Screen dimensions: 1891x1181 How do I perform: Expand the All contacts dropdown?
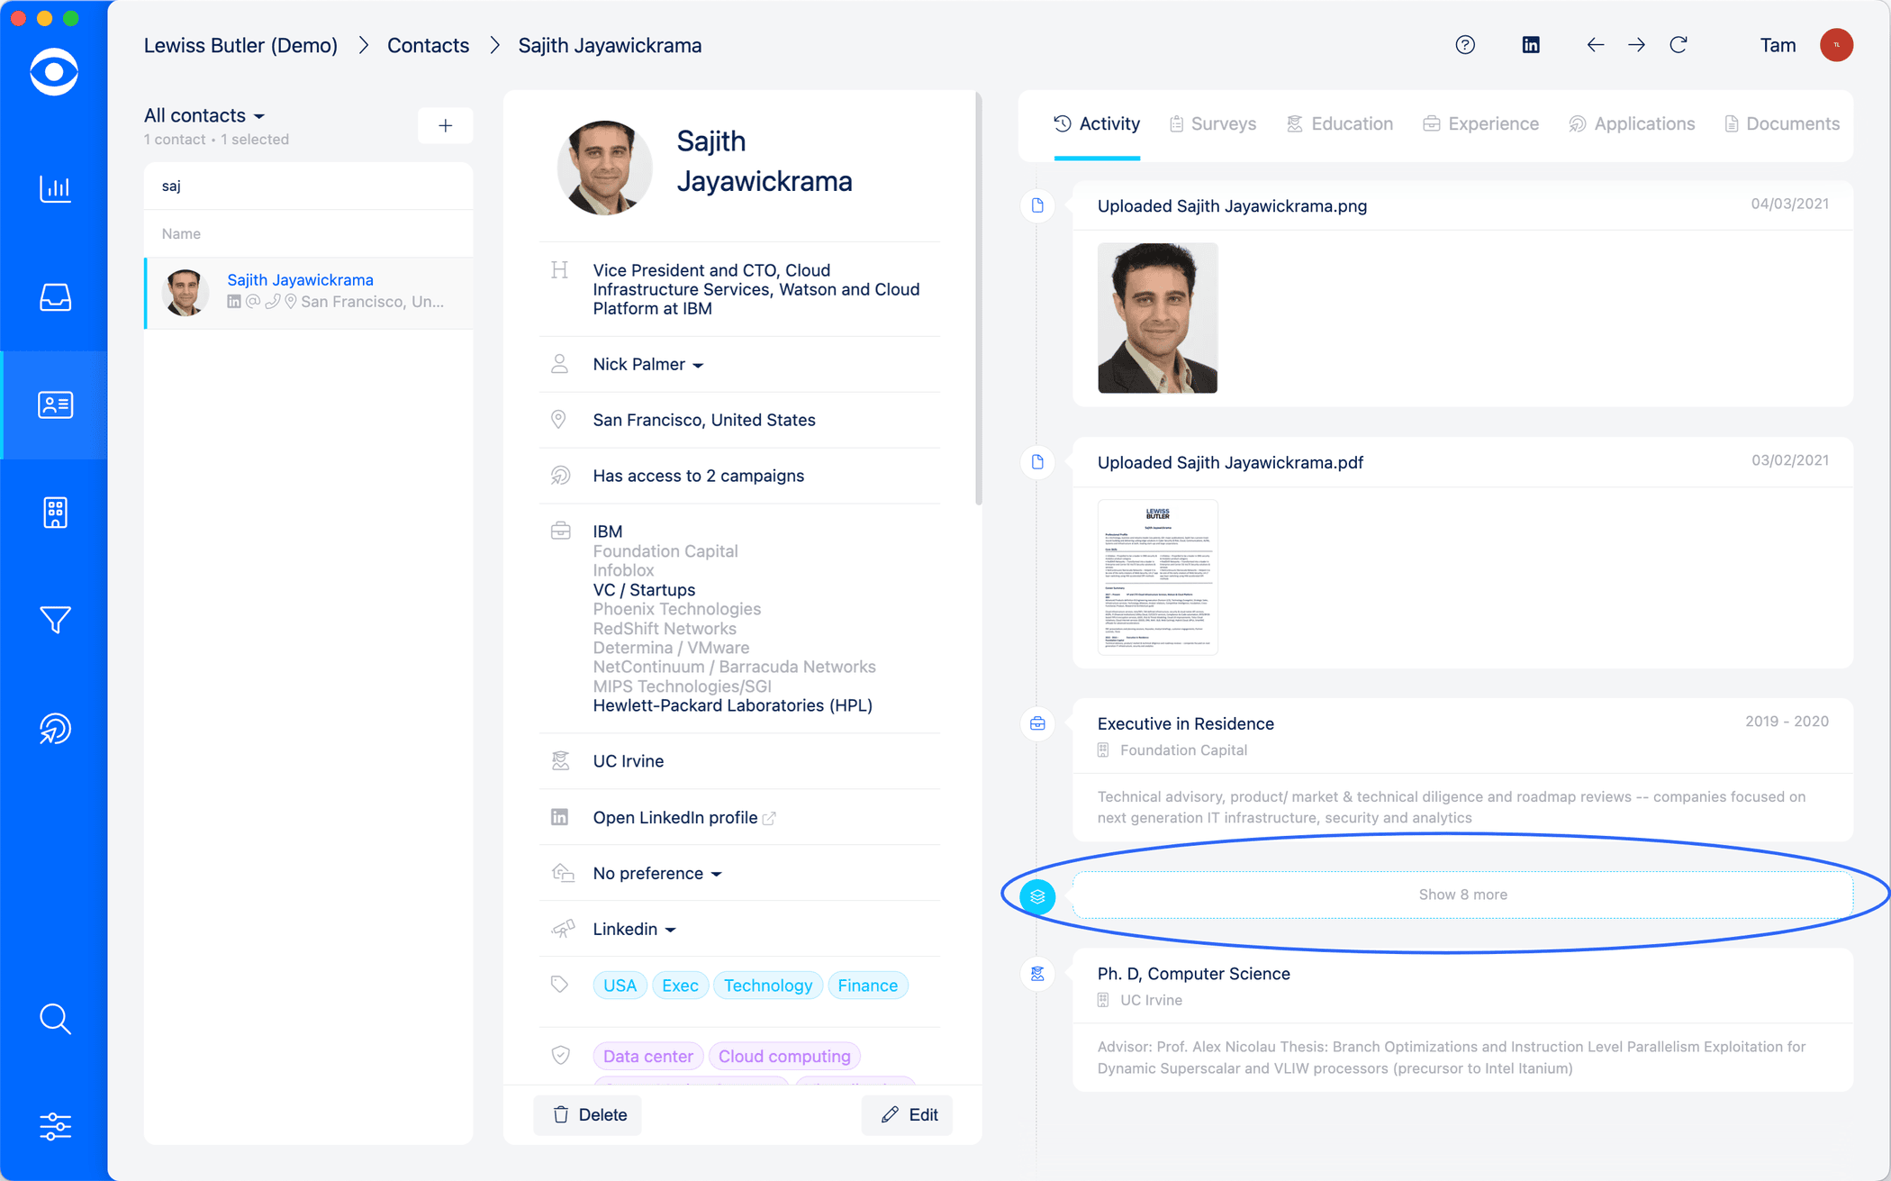(204, 115)
